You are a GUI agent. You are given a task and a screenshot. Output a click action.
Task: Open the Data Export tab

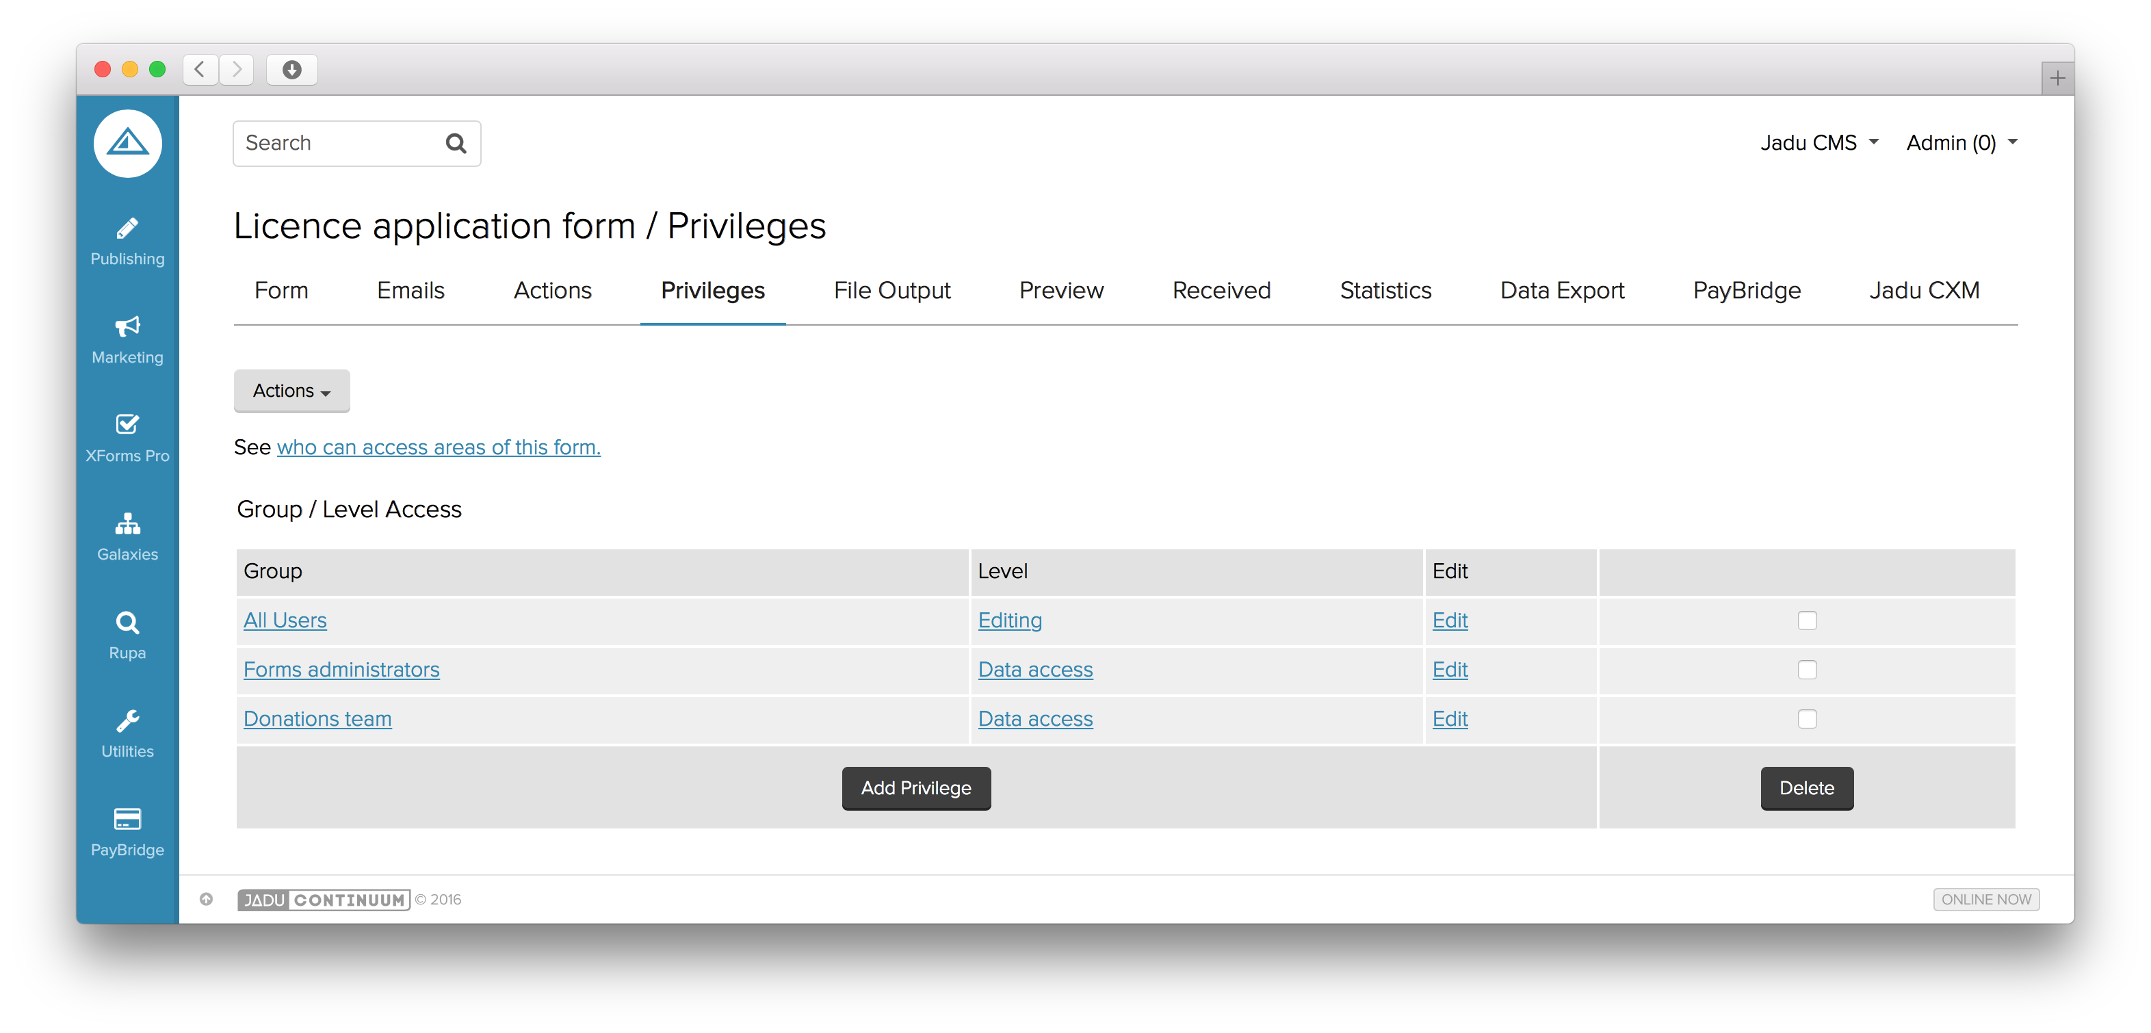(1561, 291)
